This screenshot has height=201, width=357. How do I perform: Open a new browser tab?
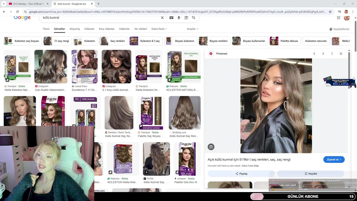pyautogui.click(x=98, y=4)
